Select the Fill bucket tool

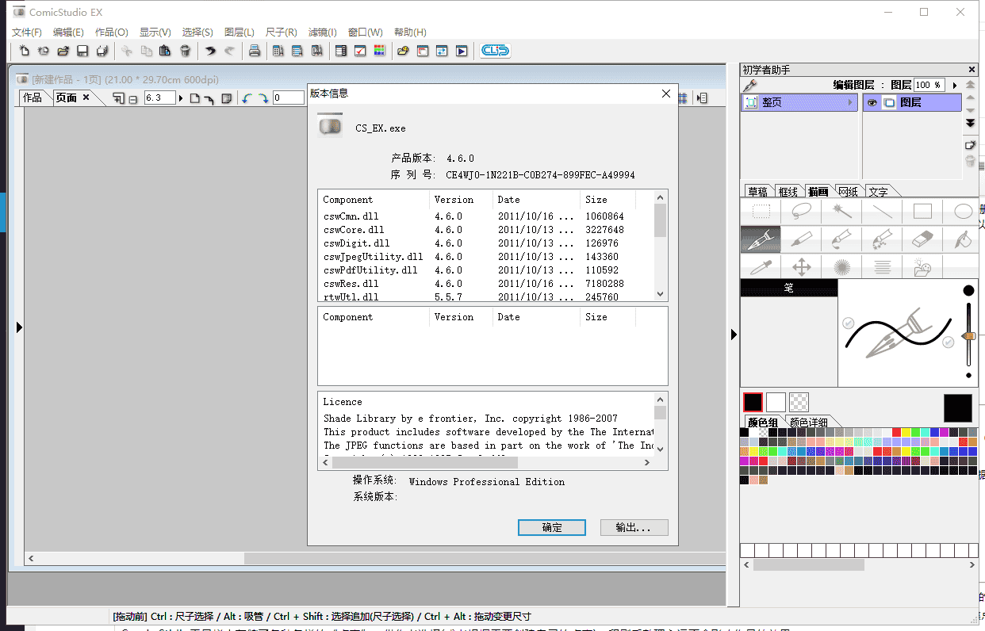963,239
